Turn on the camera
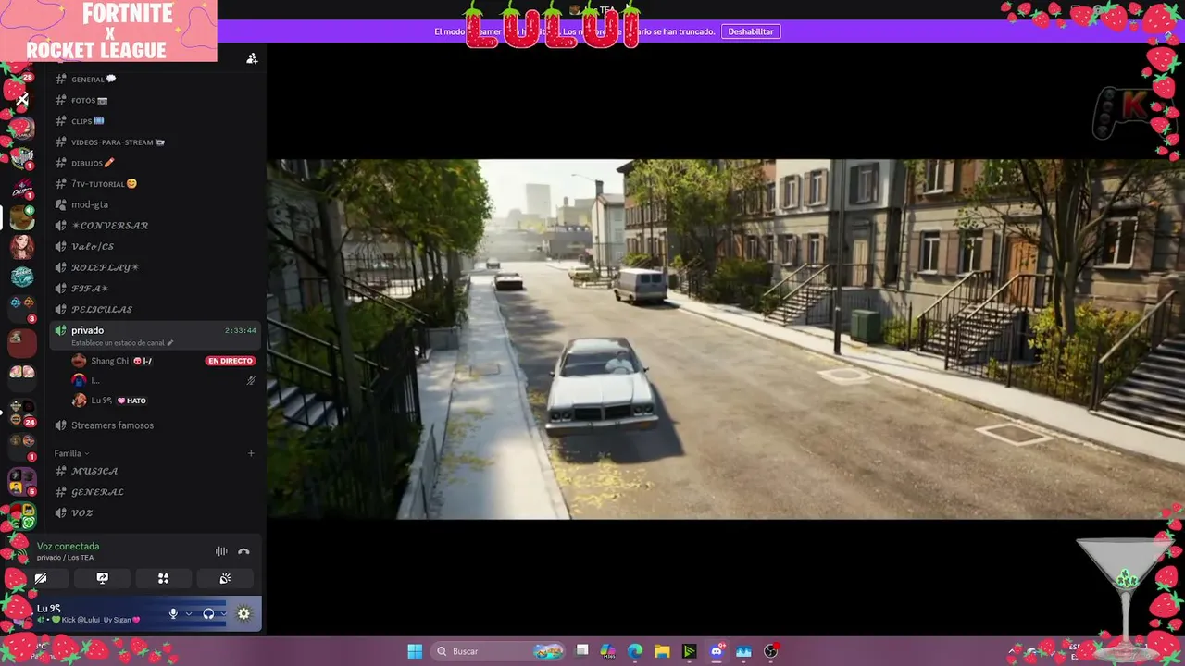Viewport: 1185px width, 666px height. point(41,578)
